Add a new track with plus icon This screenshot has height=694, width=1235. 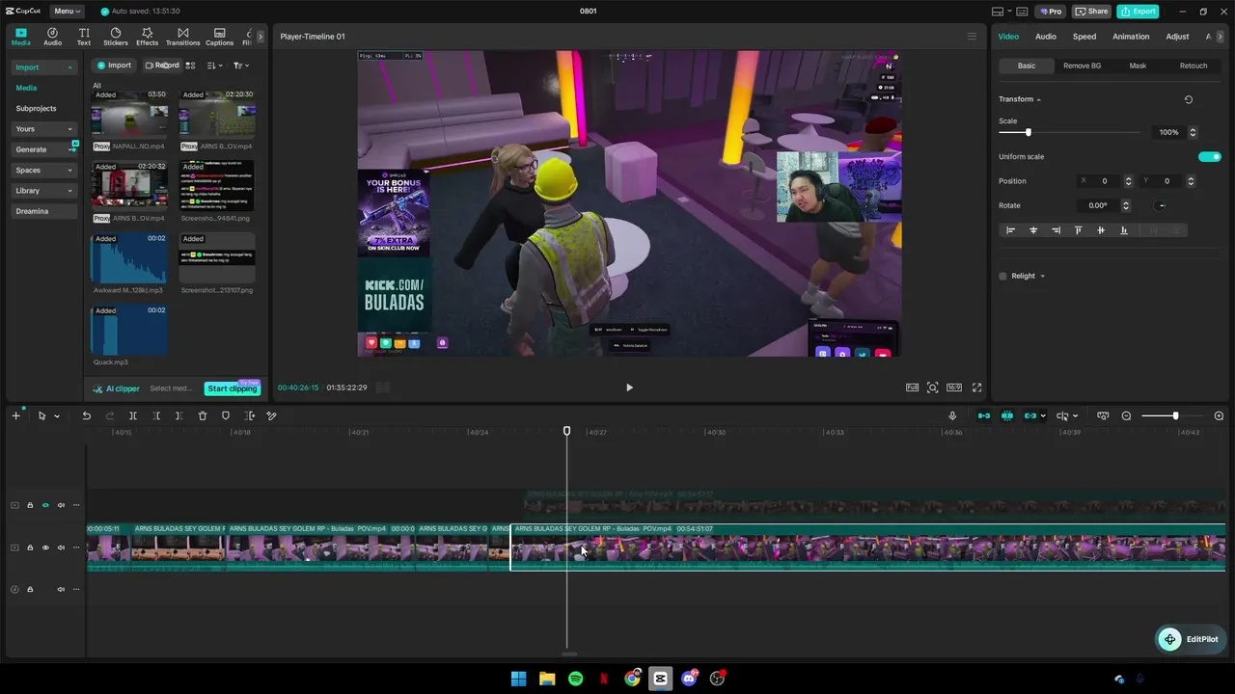click(15, 416)
